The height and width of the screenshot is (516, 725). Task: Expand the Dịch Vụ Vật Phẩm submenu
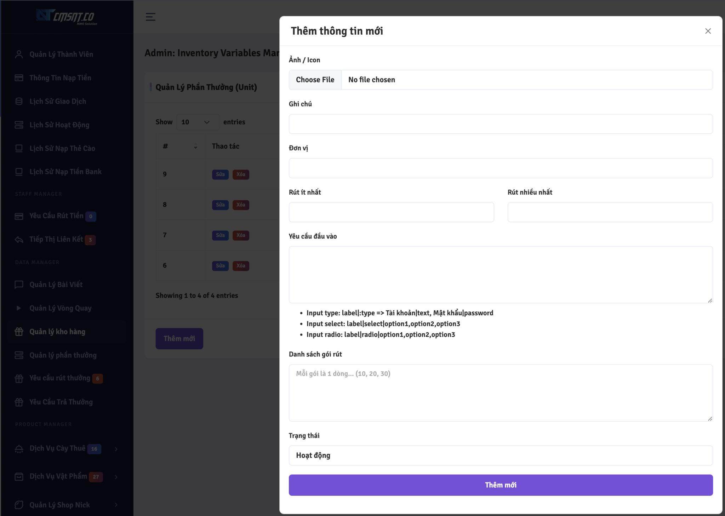tap(116, 477)
